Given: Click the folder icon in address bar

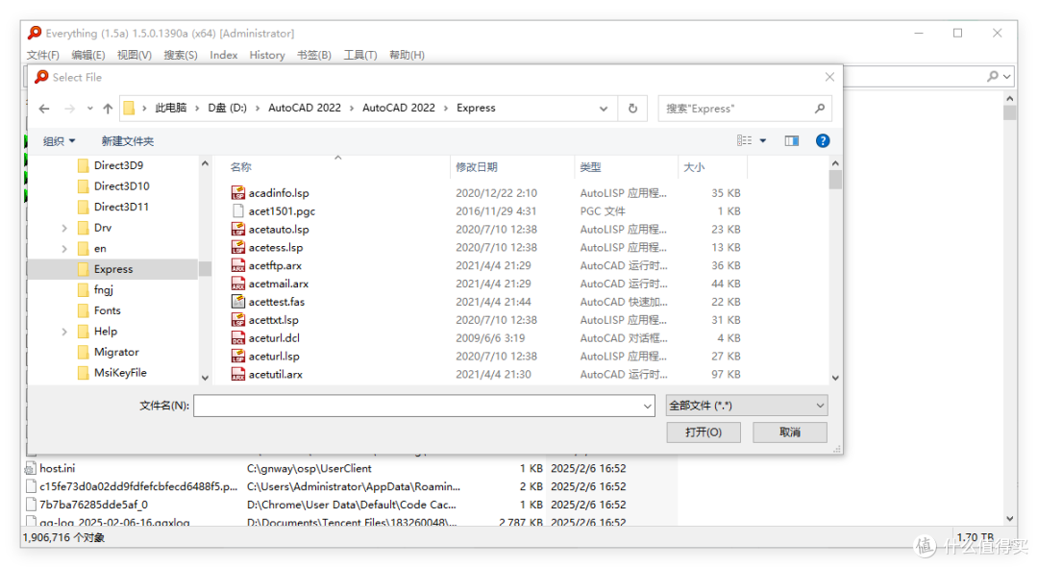Looking at the screenshot, I should (x=129, y=108).
